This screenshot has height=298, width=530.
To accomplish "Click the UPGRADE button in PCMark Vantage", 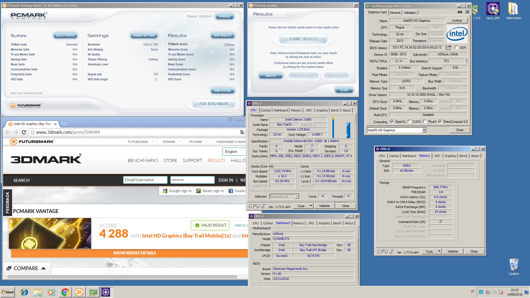I will [x=224, y=17].
